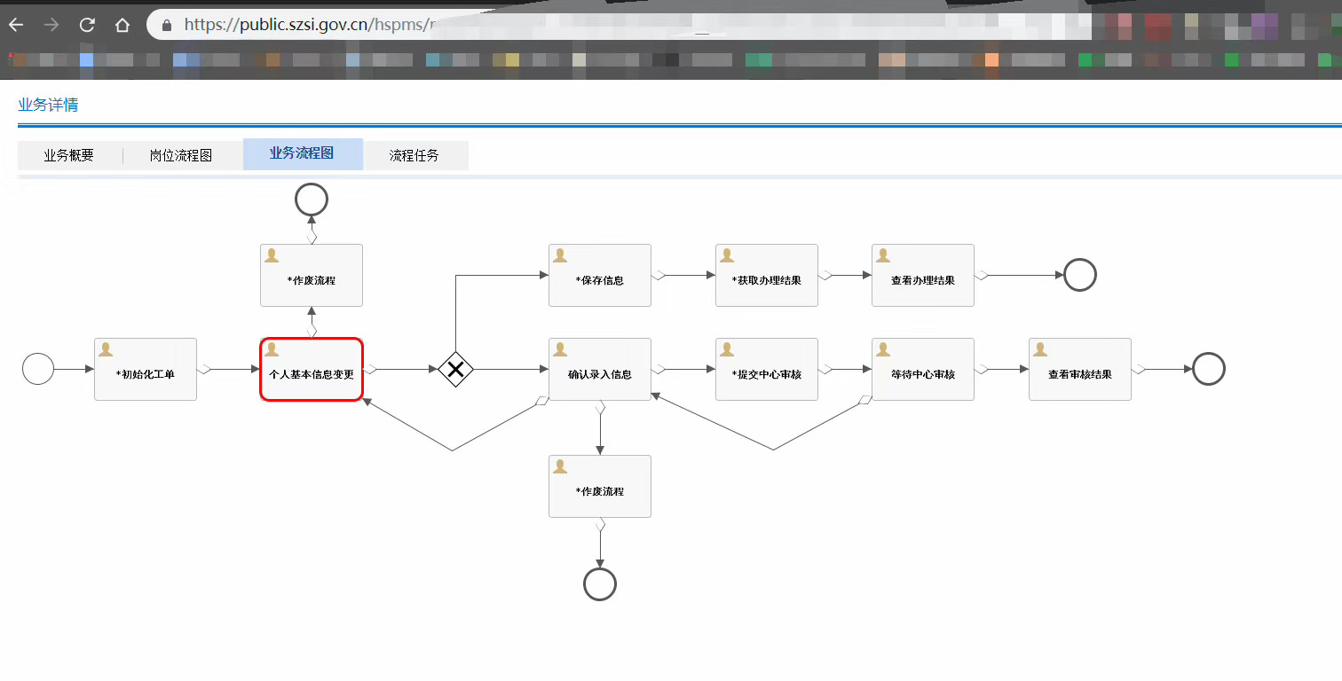Select the *保存信息 task node
Screen dimensions: 1342x681
coord(600,275)
